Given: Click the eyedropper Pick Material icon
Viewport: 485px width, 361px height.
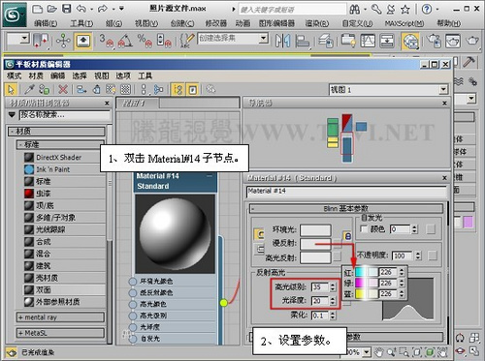Looking at the screenshot, I should click(x=29, y=89).
